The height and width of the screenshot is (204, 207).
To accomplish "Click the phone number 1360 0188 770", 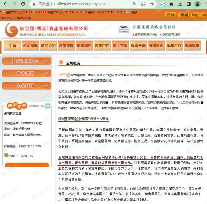I will [30, 146].
